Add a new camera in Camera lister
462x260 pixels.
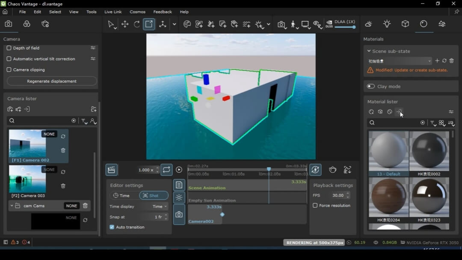[x=10, y=109]
